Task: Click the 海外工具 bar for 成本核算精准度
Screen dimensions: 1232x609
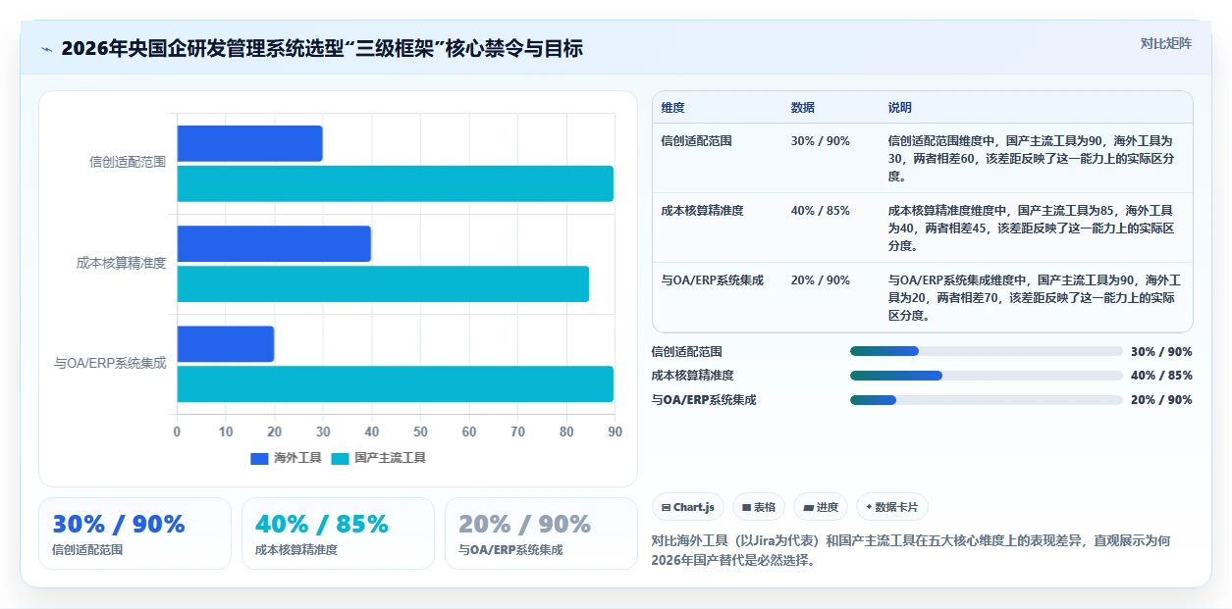Action: 274,243
